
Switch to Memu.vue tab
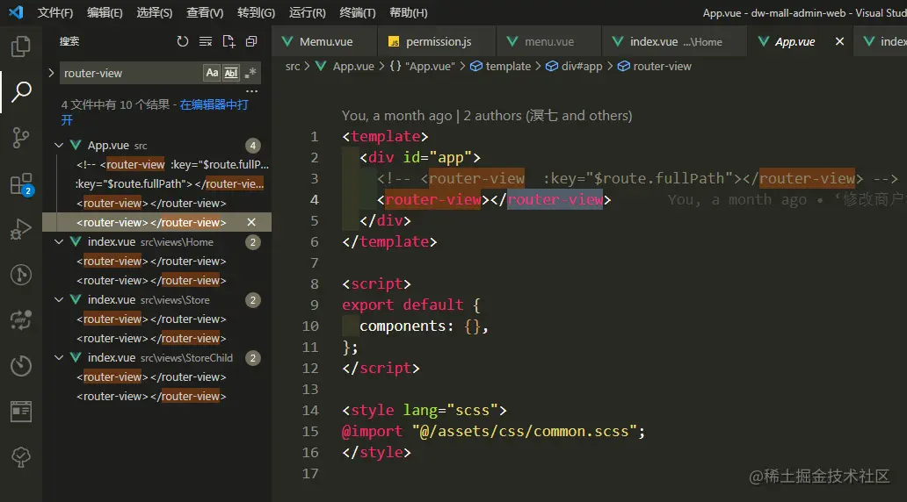[324, 41]
